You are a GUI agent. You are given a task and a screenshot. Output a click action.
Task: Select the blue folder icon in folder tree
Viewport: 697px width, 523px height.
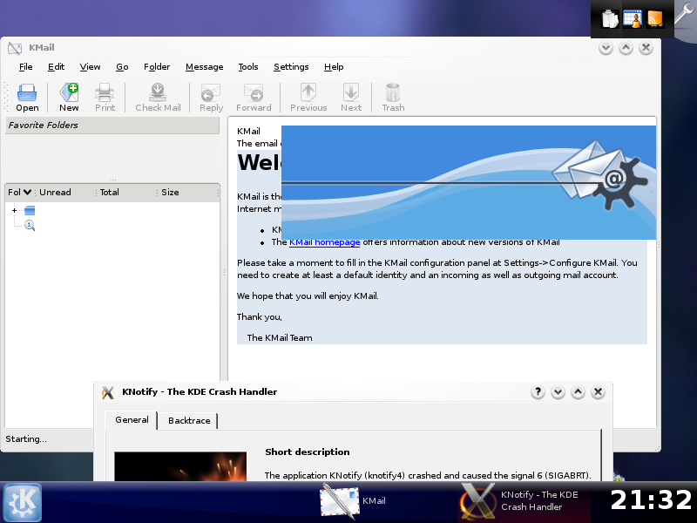click(x=30, y=210)
